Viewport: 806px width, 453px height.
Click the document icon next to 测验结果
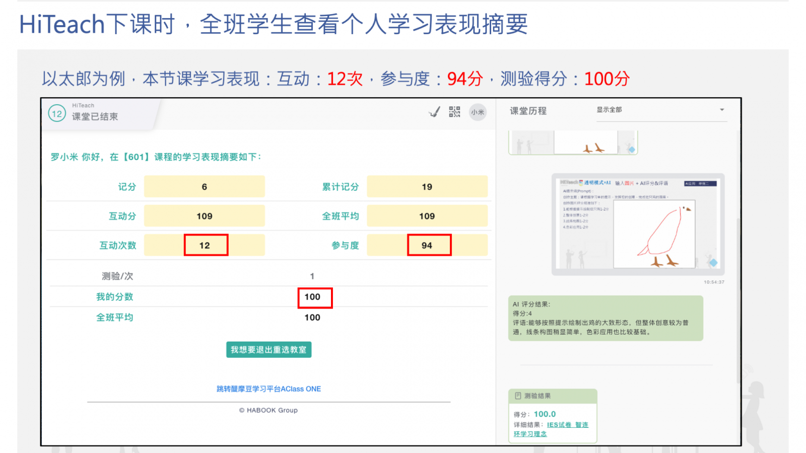519,395
